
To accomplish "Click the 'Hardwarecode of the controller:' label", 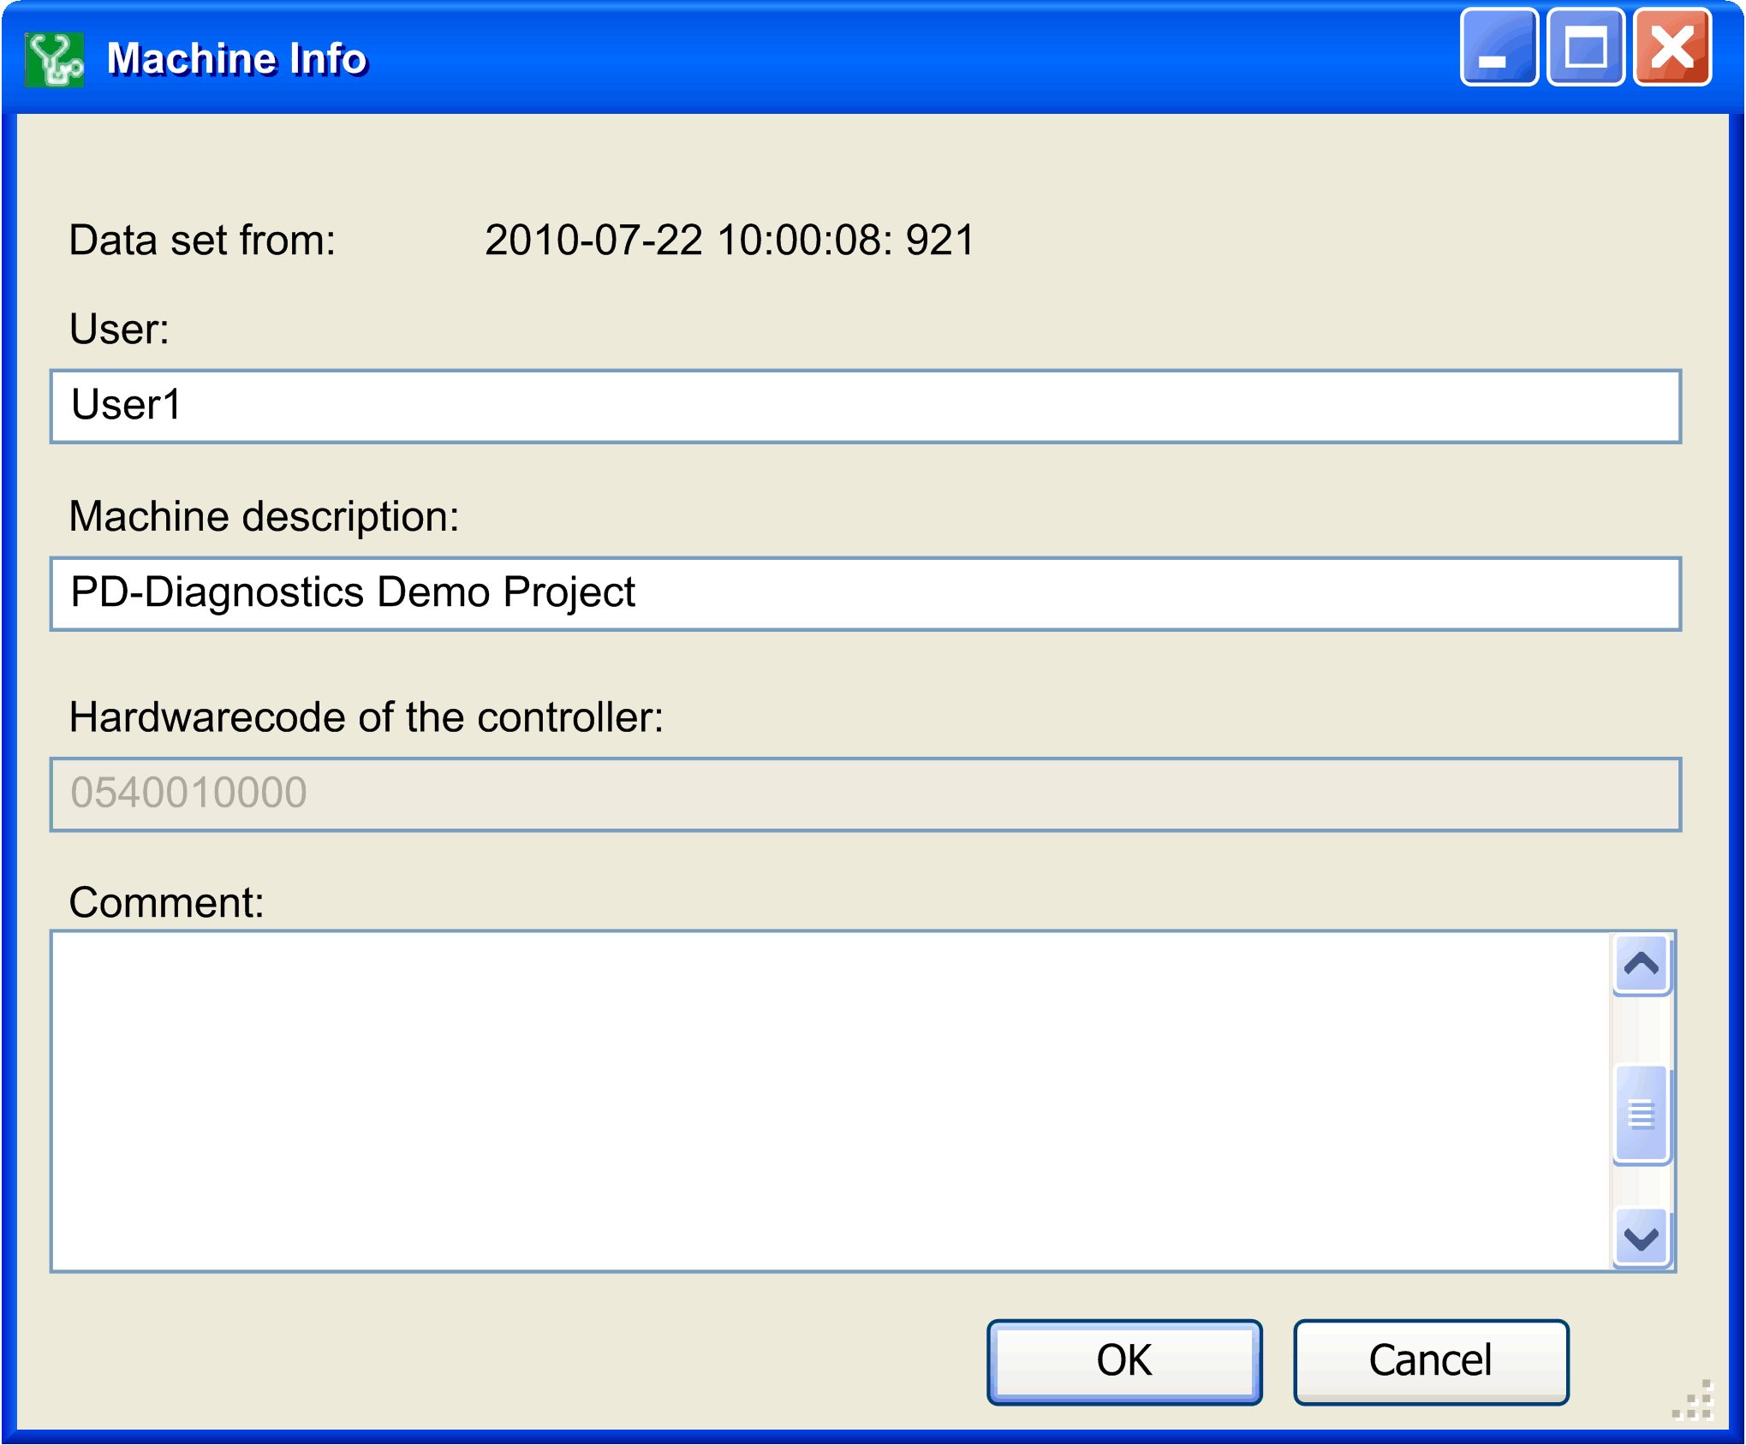I will [366, 717].
